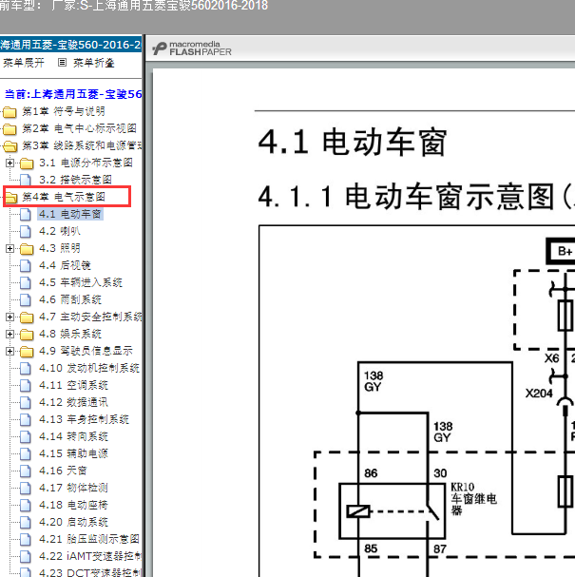Click the 3.1 电源分布示意图 folder icon

[x=27, y=163]
